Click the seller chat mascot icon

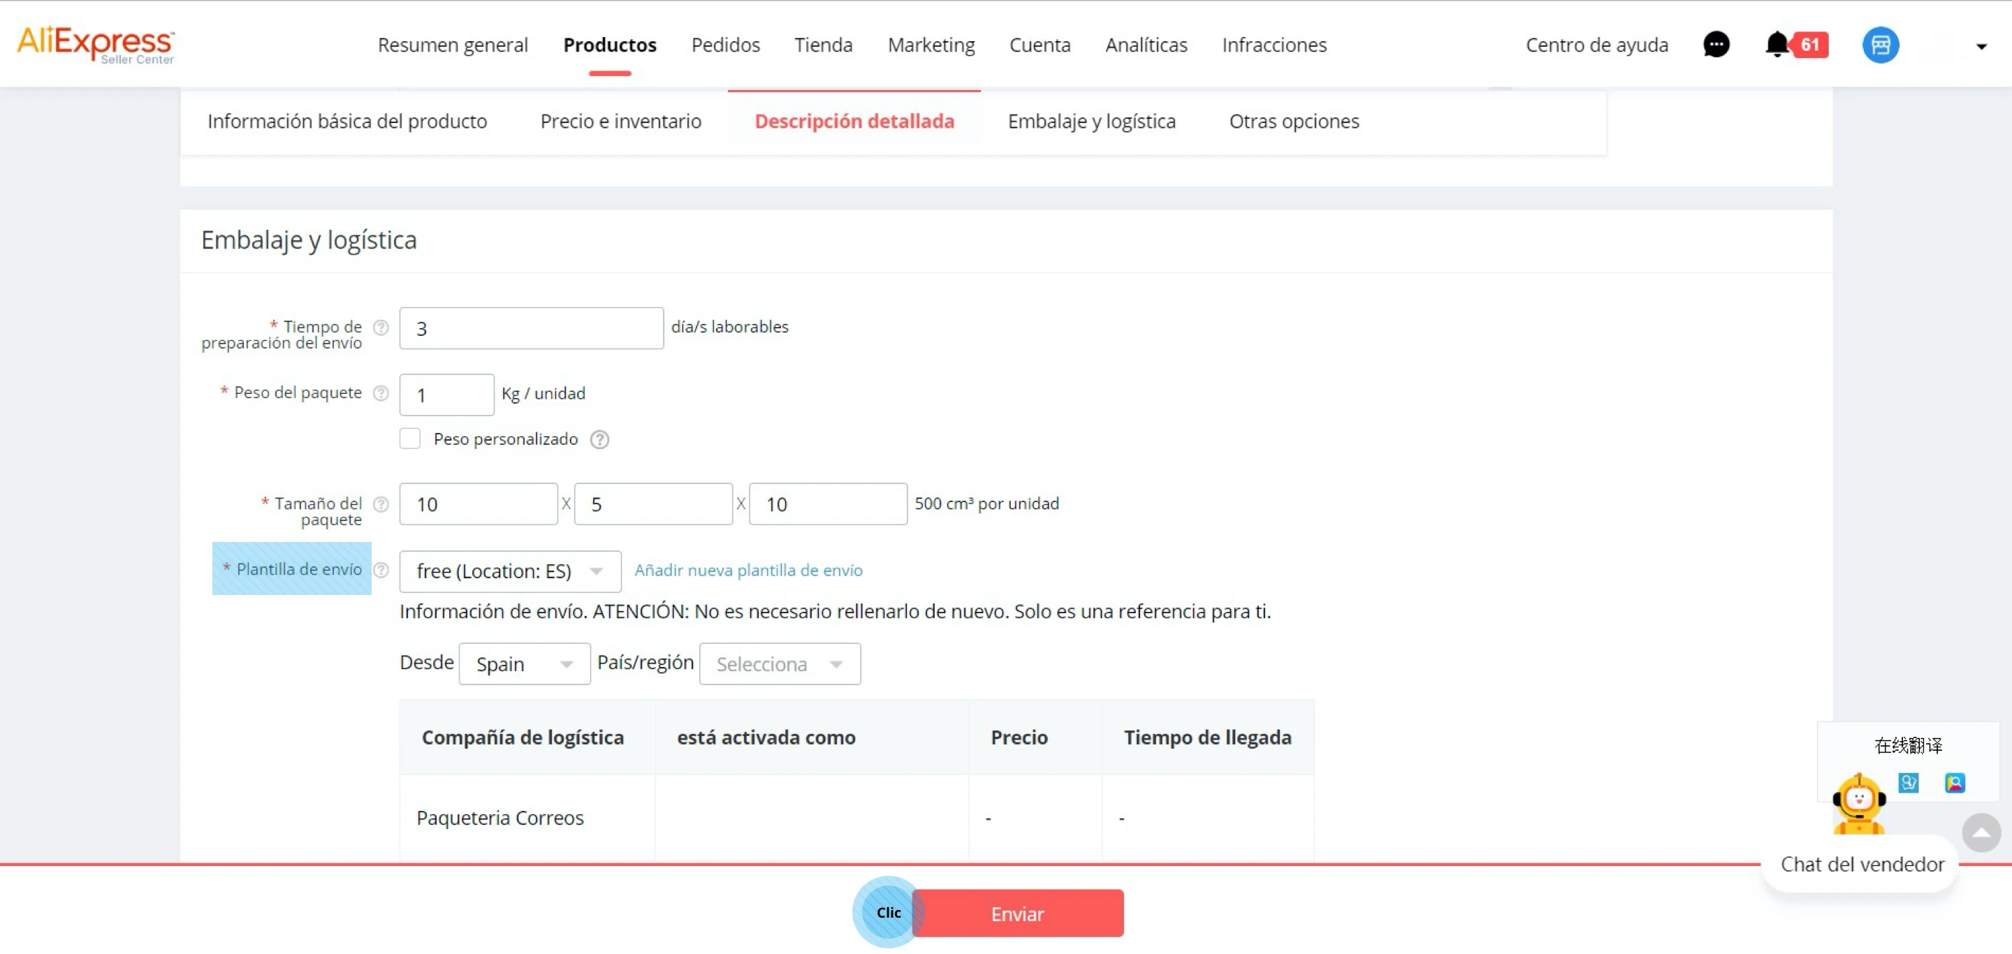1859,802
